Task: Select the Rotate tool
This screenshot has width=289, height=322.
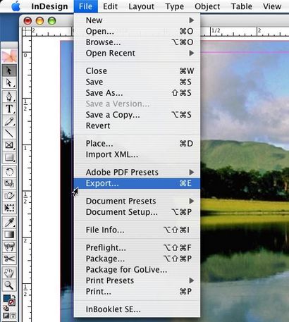Action: (9, 172)
